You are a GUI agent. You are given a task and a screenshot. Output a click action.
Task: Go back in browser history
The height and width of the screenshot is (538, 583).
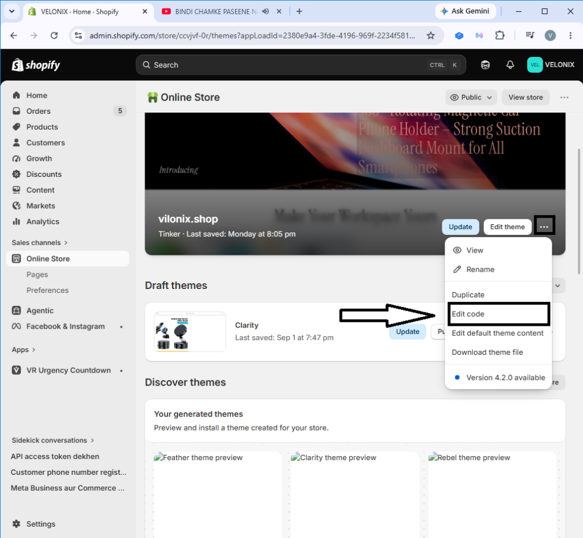(14, 36)
